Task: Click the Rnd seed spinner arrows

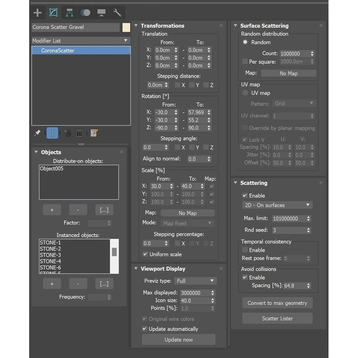Action: pos(309,230)
